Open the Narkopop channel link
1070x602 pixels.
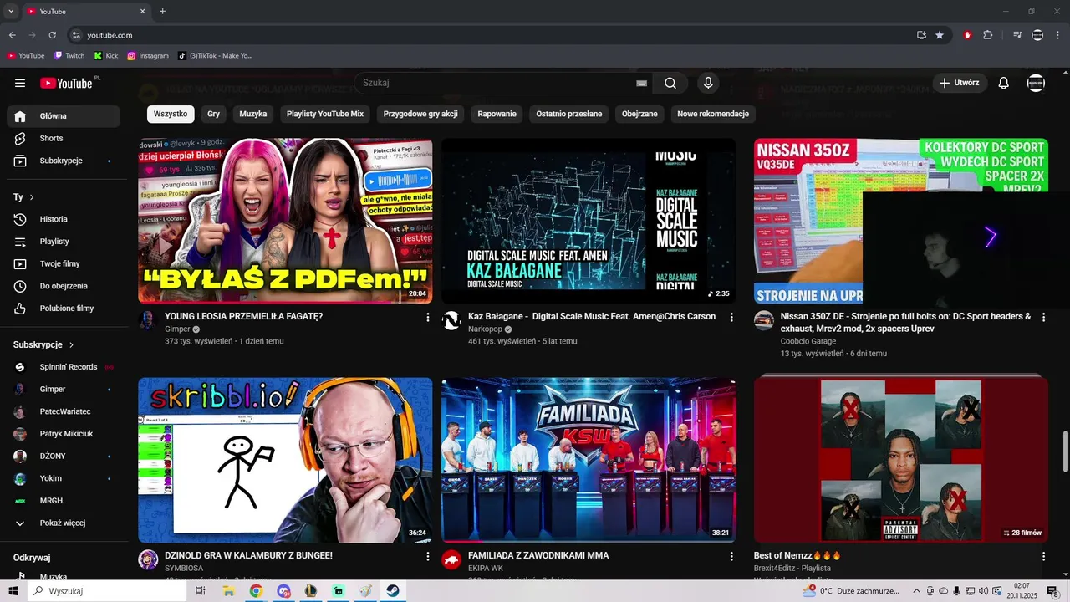(x=485, y=329)
